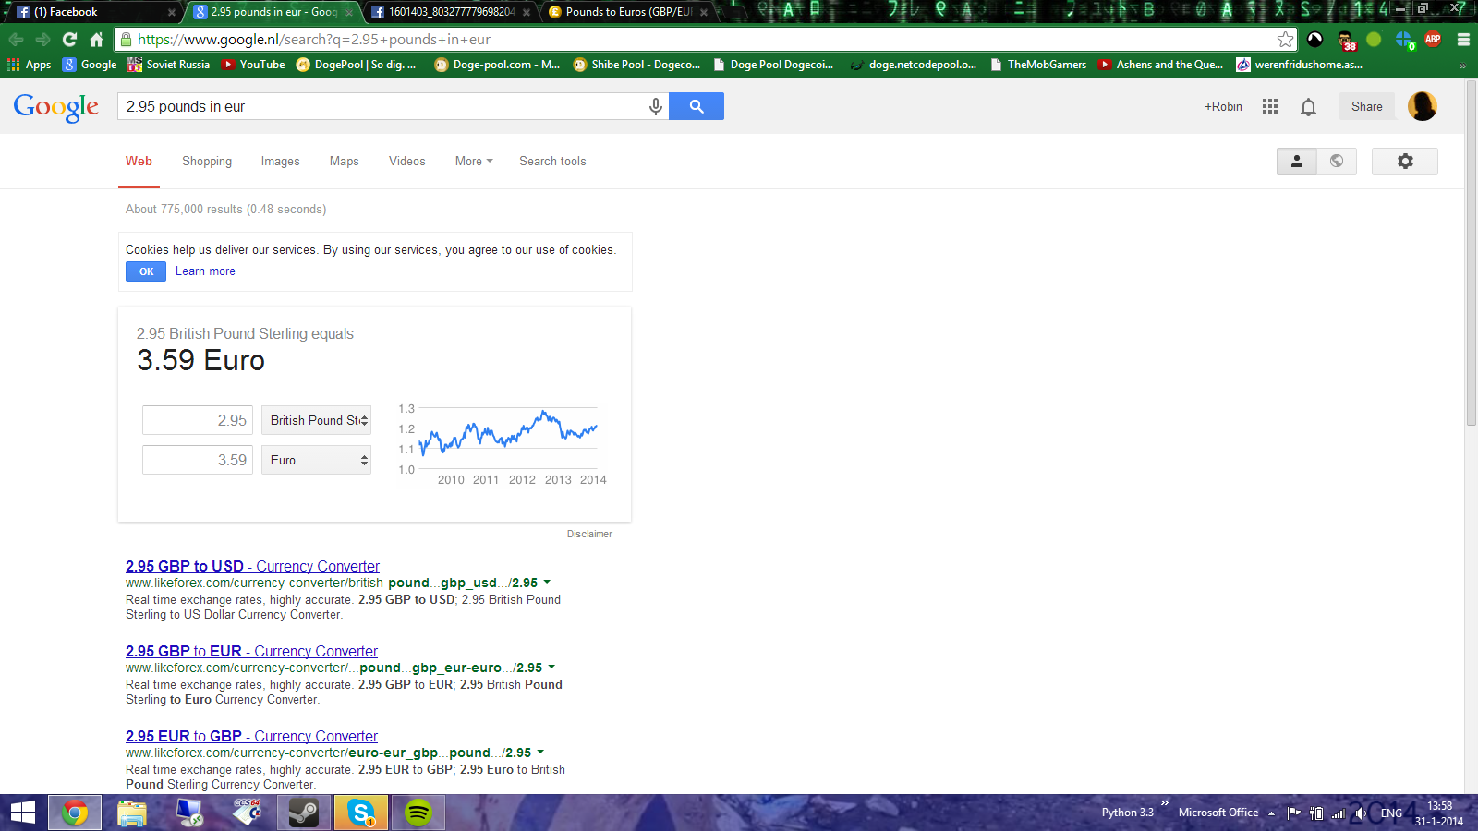The height and width of the screenshot is (831, 1478).
Task: Expand the More search menu
Action: click(x=474, y=161)
